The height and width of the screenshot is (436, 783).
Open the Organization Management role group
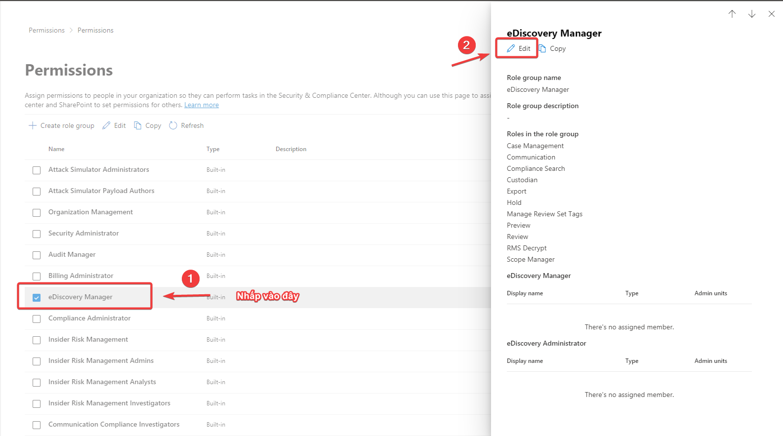click(x=90, y=212)
